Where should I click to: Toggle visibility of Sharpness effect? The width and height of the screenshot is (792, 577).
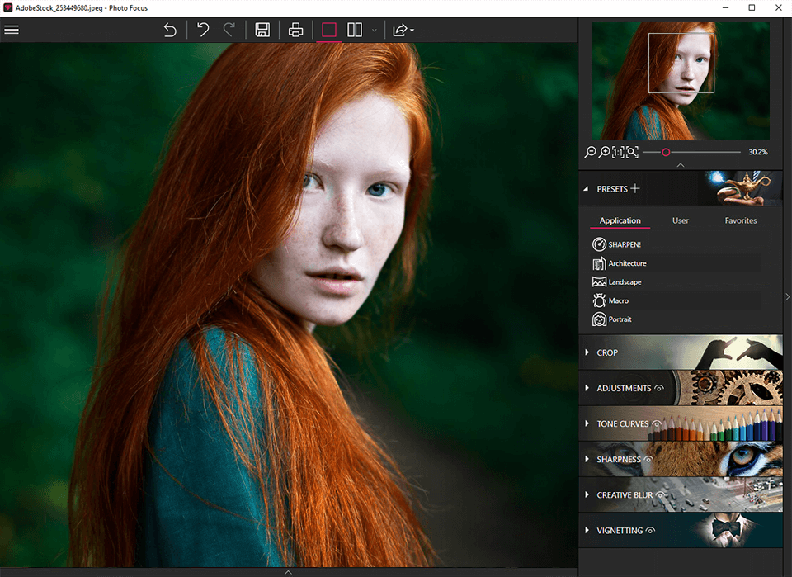(648, 459)
